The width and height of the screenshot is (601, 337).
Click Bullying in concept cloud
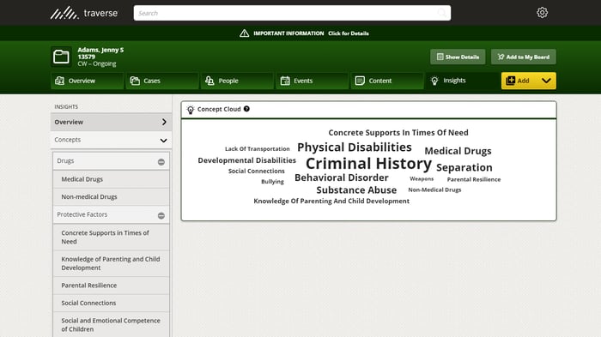[x=272, y=182]
